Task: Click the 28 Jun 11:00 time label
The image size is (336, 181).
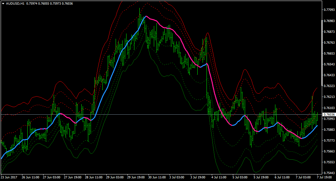Action: coord(94,177)
